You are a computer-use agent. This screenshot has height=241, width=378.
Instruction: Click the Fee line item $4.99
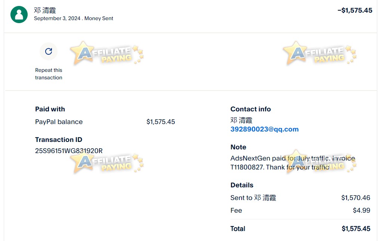click(x=236, y=210)
